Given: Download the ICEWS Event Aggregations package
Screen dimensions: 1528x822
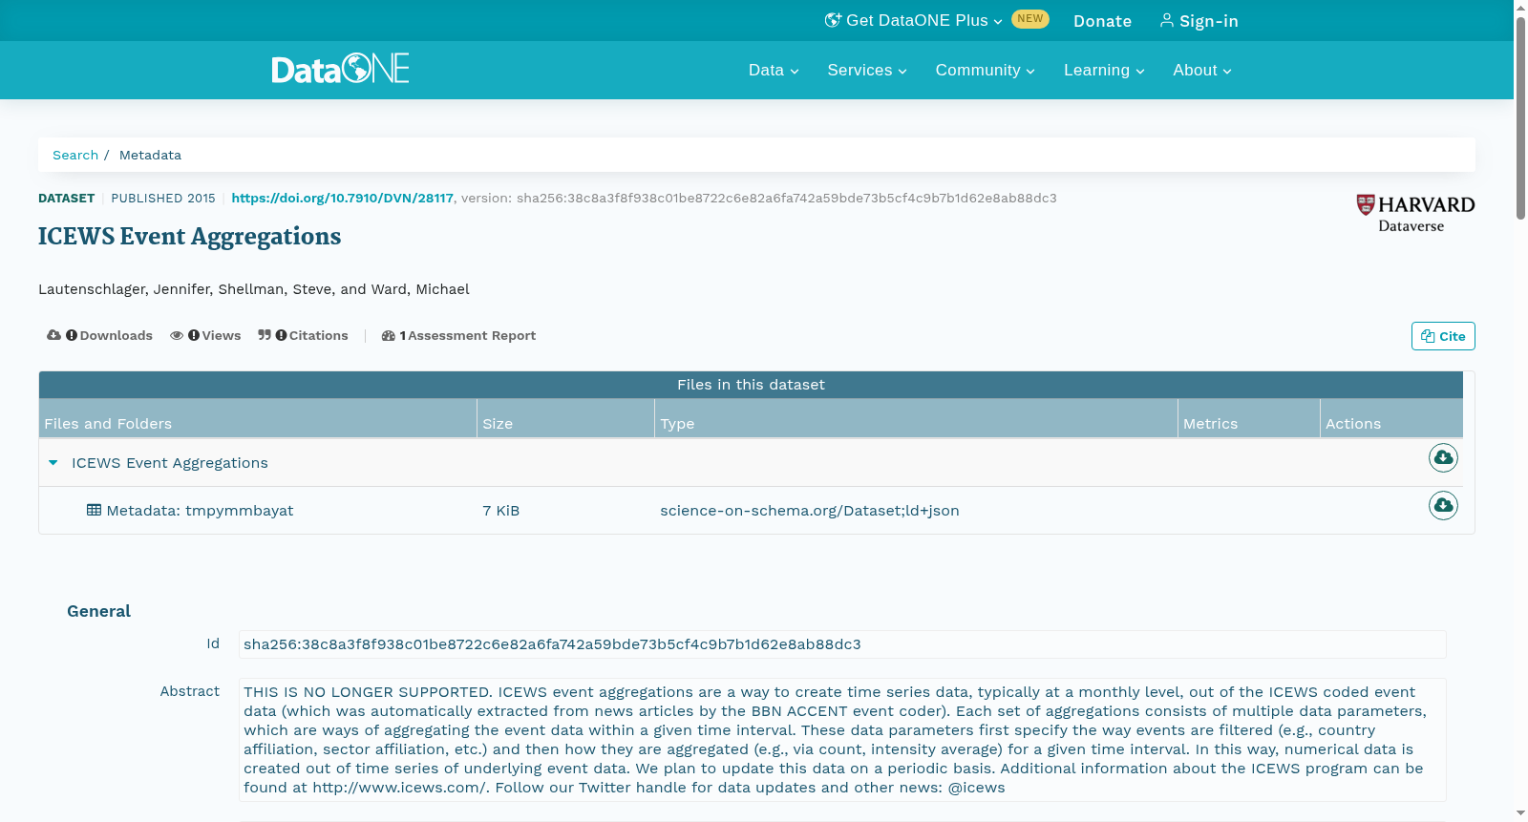Looking at the screenshot, I should (x=1443, y=458).
